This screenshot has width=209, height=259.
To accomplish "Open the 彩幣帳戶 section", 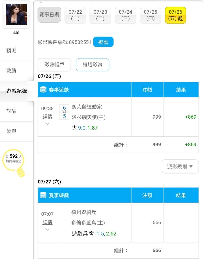I will point(54,65).
